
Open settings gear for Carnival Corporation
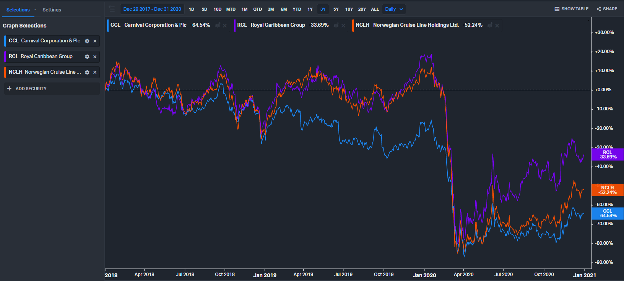[87, 41]
